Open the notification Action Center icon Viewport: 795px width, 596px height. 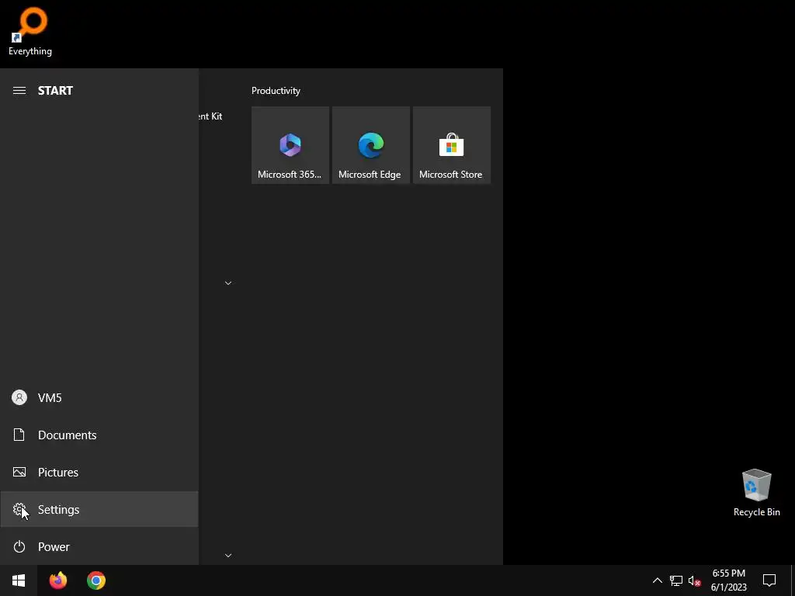(769, 580)
